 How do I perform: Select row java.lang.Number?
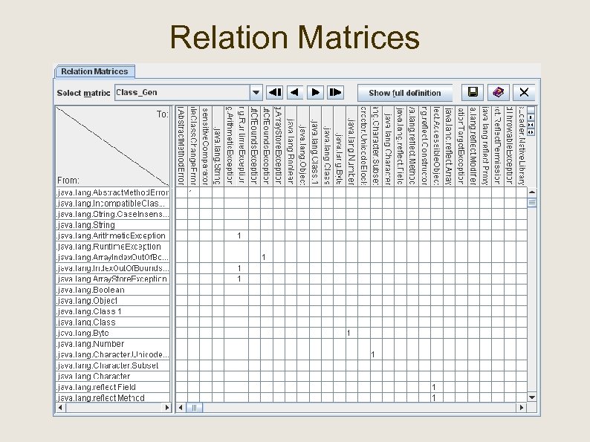(113, 344)
